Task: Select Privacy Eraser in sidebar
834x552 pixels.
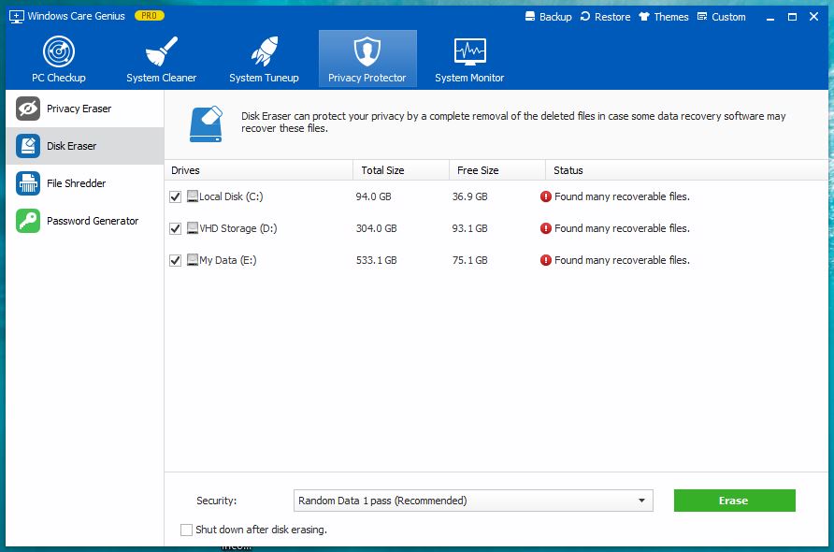Action: coord(84,109)
